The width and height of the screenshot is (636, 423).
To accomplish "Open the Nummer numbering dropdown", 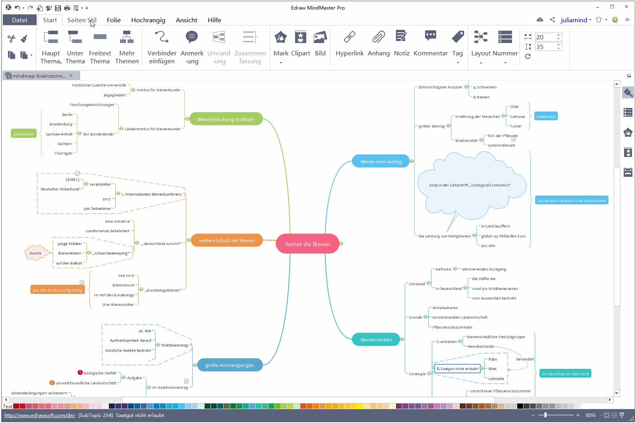I will [x=505, y=63].
